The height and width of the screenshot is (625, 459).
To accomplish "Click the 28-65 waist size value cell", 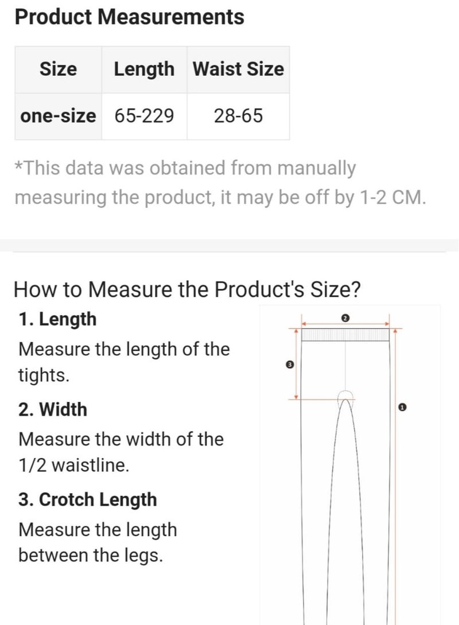I will [238, 116].
